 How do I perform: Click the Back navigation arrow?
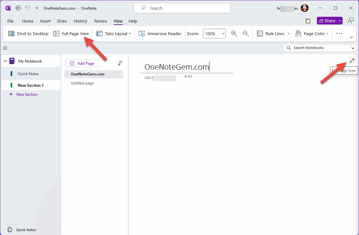pyautogui.click(x=18, y=8)
